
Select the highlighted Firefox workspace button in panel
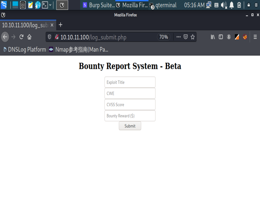tap(62, 5)
